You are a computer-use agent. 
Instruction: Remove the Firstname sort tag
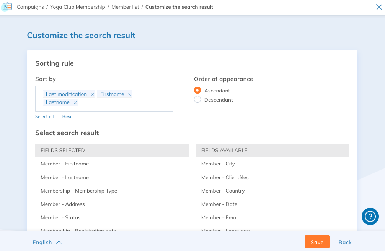(x=129, y=94)
